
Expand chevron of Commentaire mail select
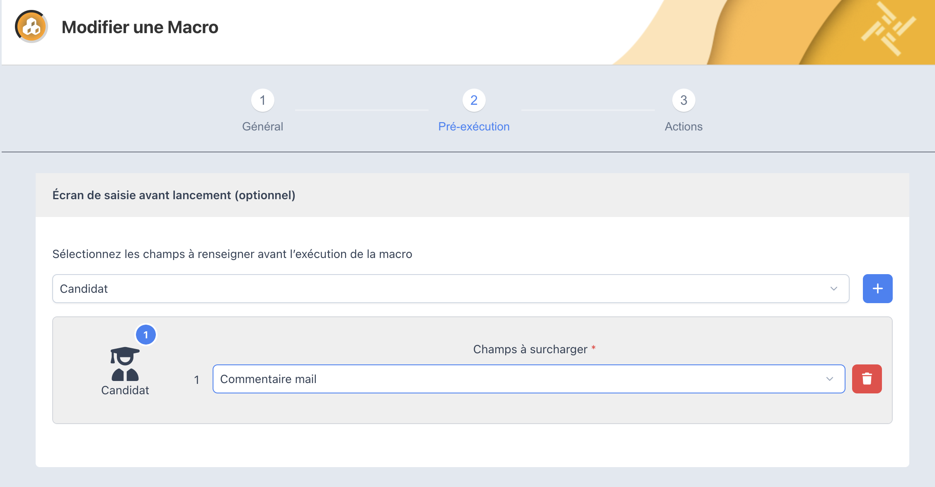click(x=830, y=379)
